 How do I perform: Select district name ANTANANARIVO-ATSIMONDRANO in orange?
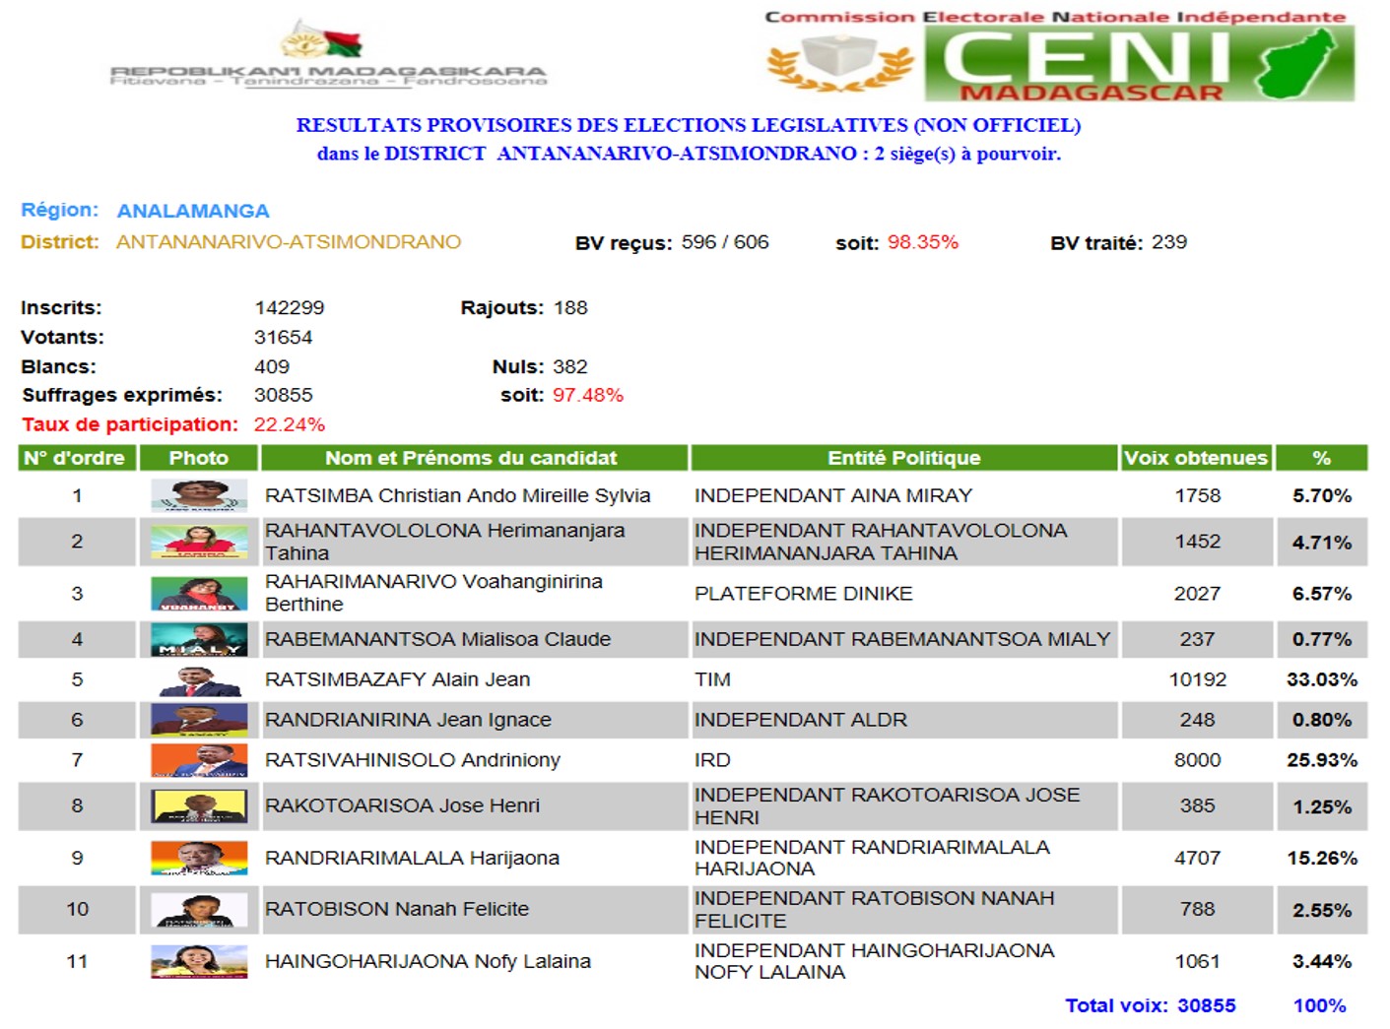289,242
